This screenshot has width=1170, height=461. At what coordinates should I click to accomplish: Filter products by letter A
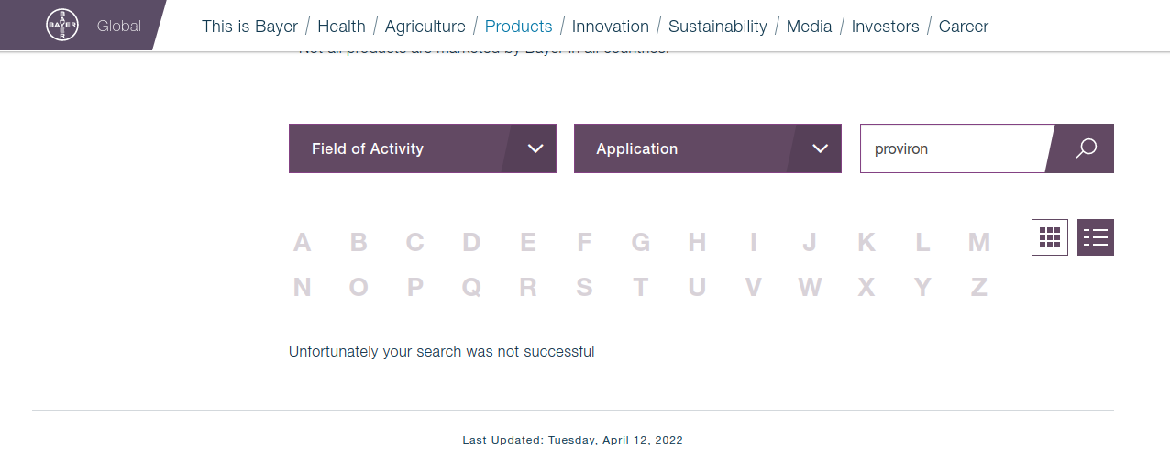(x=302, y=243)
